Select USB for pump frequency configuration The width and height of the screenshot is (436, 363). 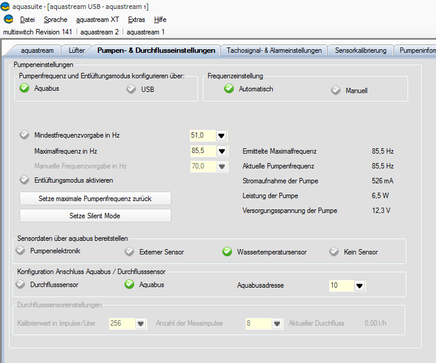140,89
